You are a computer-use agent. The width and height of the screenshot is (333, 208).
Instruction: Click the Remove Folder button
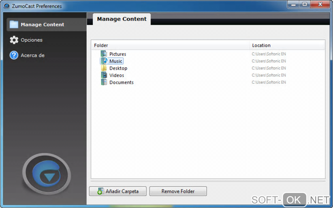[x=178, y=191]
